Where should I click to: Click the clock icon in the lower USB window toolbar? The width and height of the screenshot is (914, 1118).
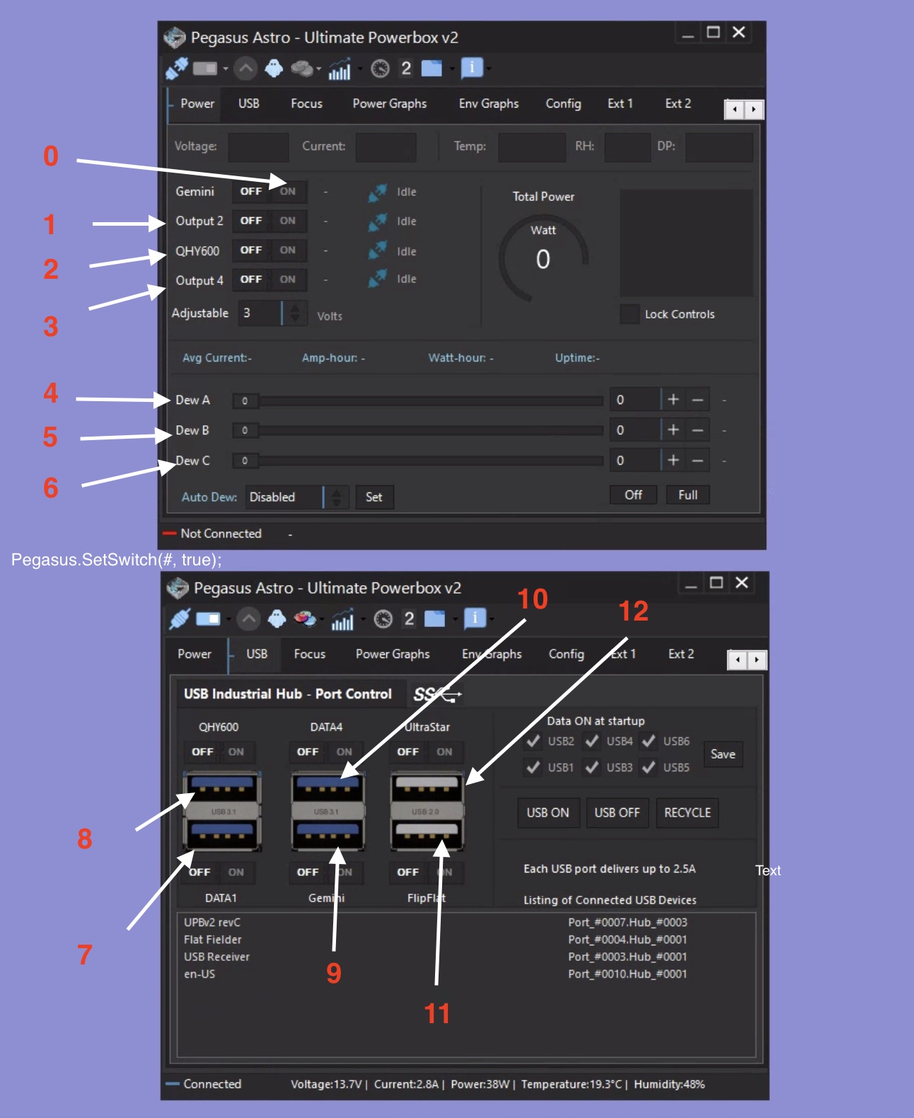coord(383,619)
